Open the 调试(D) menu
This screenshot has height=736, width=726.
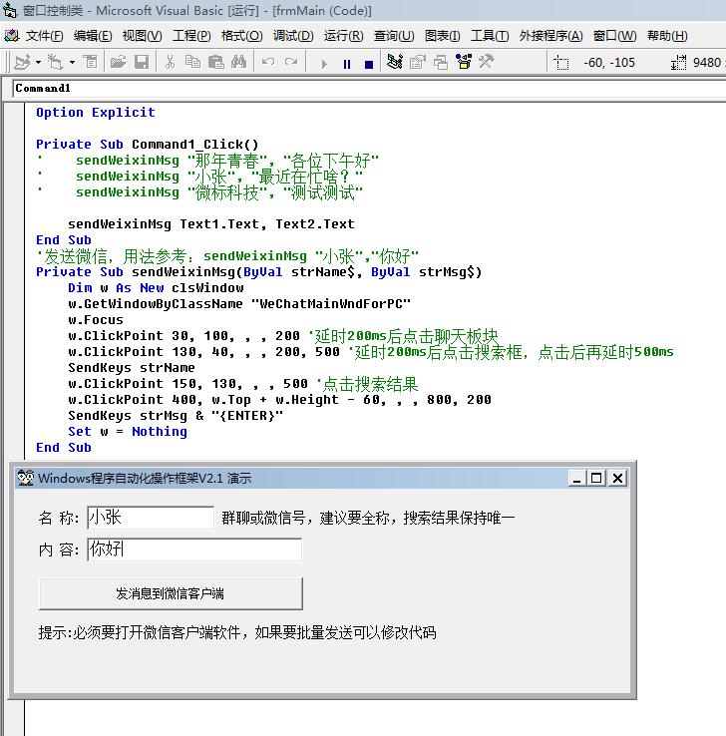click(x=293, y=36)
